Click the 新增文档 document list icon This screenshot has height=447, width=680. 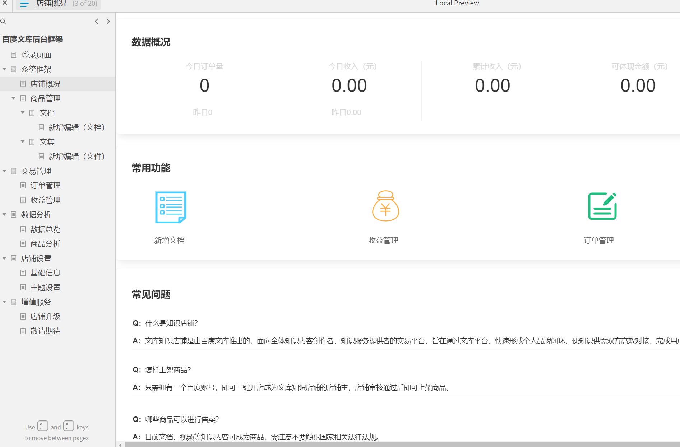171,207
